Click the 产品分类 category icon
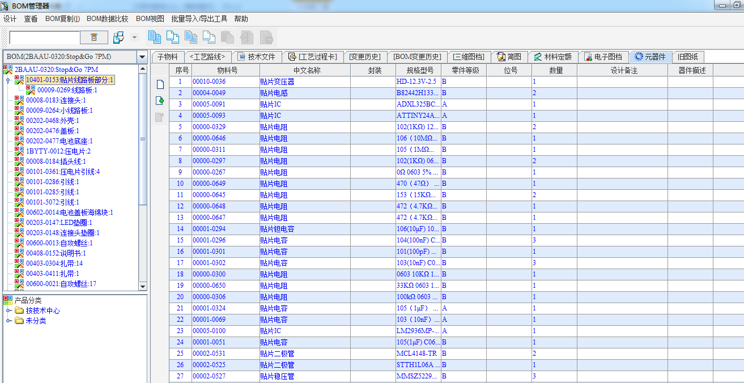 [8, 300]
